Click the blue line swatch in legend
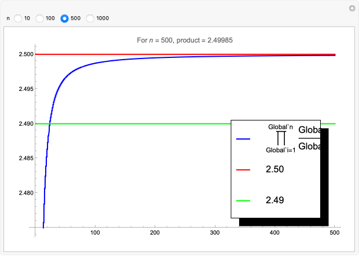The image size is (359, 256). tap(243, 139)
